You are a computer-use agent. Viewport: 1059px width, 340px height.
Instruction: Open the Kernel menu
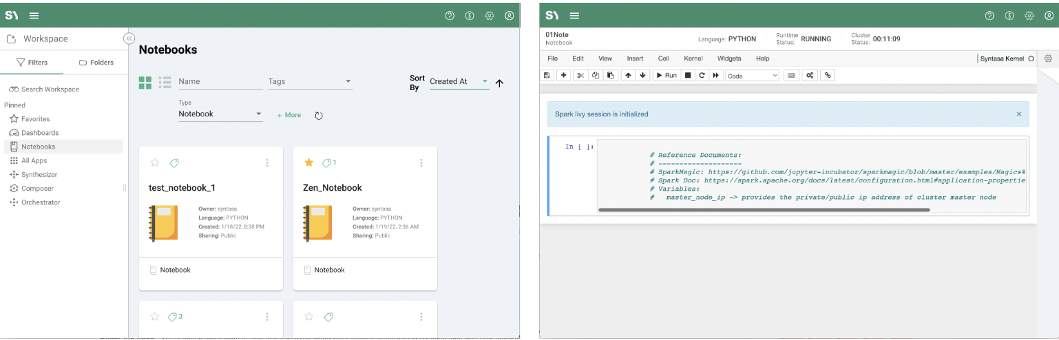(693, 59)
